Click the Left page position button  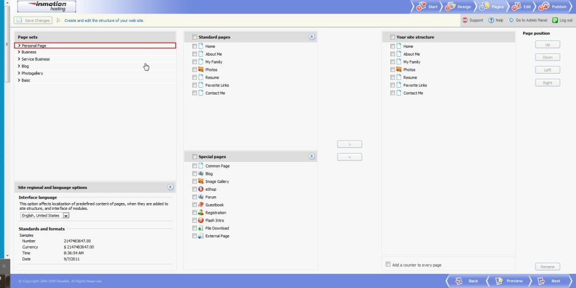pyautogui.click(x=547, y=70)
